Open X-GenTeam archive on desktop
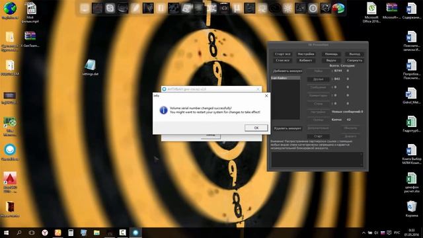 click(30, 39)
